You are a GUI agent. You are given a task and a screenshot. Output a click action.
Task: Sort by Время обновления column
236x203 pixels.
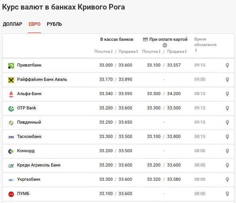pyautogui.click(x=205, y=44)
